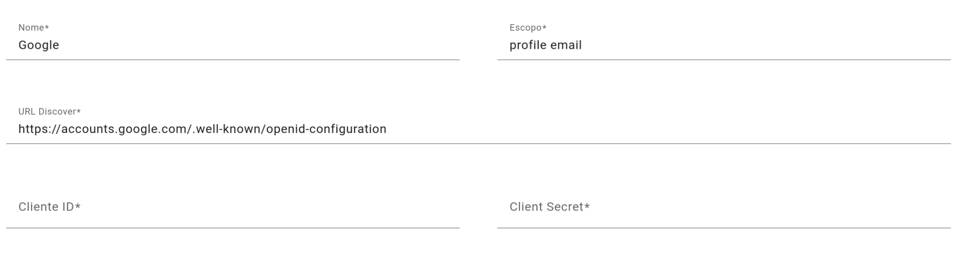Click the "Client Secret*" placeholder label
964x256 pixels.
click(x=549, y=207)
